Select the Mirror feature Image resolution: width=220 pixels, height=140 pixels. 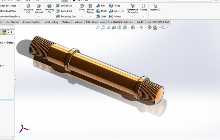pos(115,17)
